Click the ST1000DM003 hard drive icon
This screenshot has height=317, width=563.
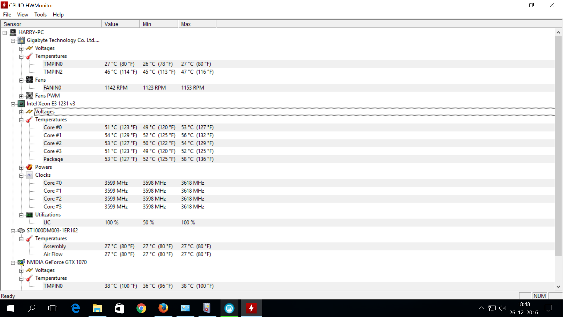pos(21,230)
